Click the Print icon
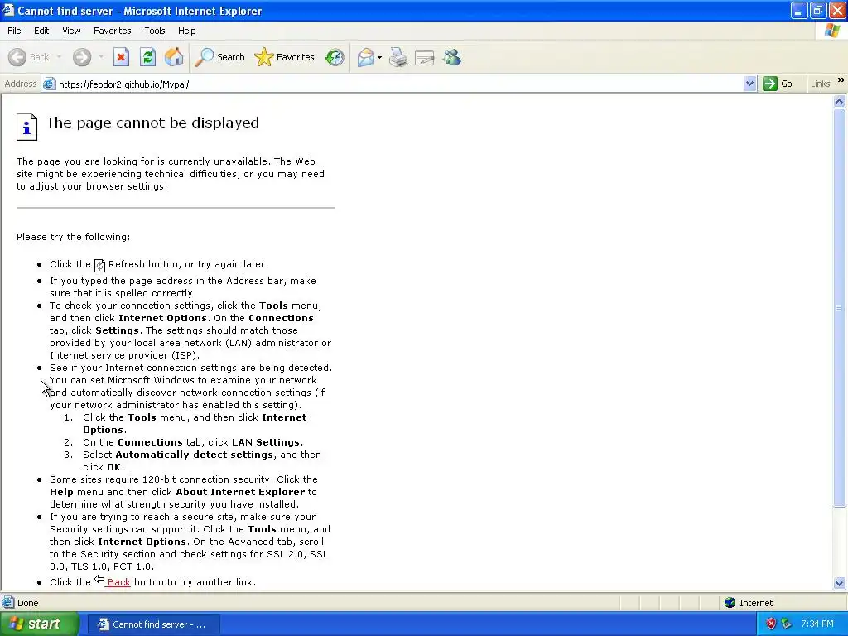The image size is (848, 636). pyautogui.click(x=398, y=57)
